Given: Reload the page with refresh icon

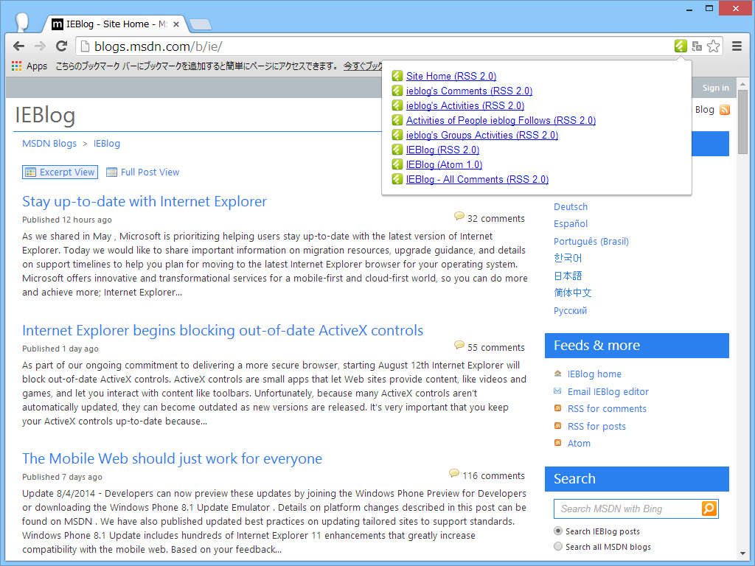Looking at the screenshot, I should tap(61, 46).
